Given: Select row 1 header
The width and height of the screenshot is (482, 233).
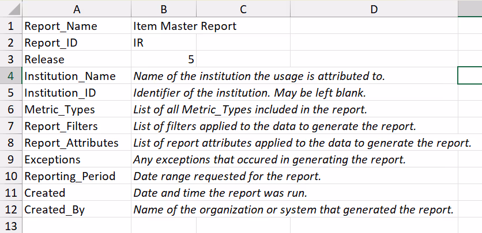Looking at the screenshot, I should click(11, 26).
